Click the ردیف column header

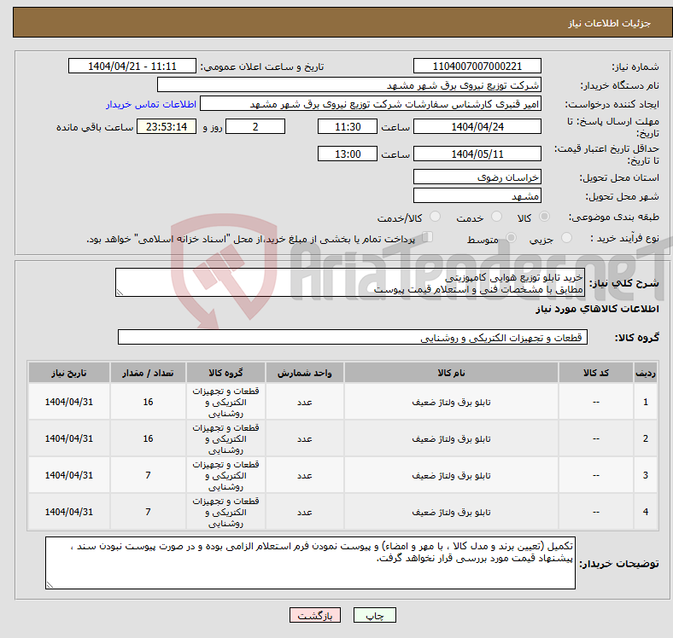coord(645,373)
